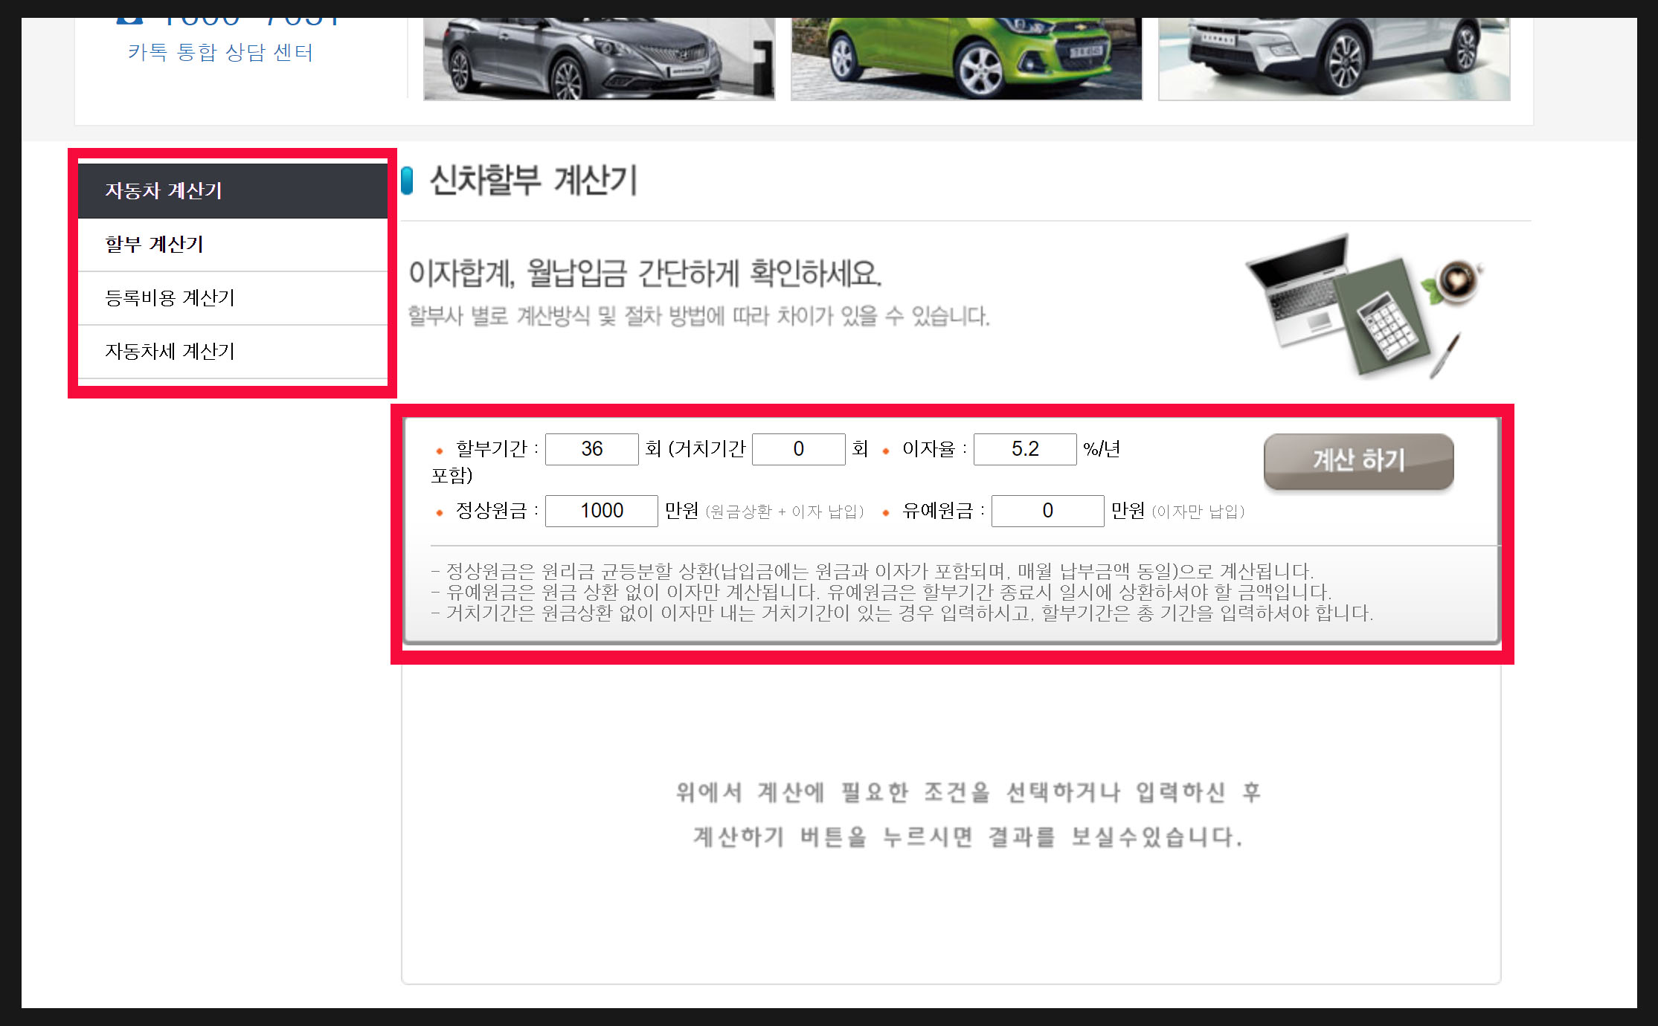The height and width of the screenshot is (1026, 1658).
Task: Click the 정상원금 field showing 1000
Action: click(601, 511)
